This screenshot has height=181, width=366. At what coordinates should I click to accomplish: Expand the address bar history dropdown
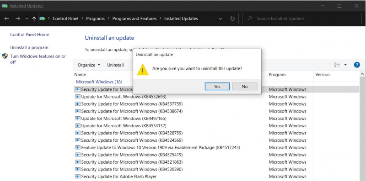click(220, 19)
